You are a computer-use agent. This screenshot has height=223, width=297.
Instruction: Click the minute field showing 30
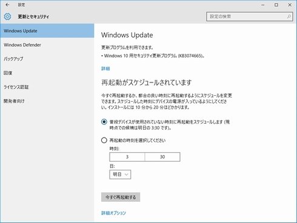click(162, 157)
